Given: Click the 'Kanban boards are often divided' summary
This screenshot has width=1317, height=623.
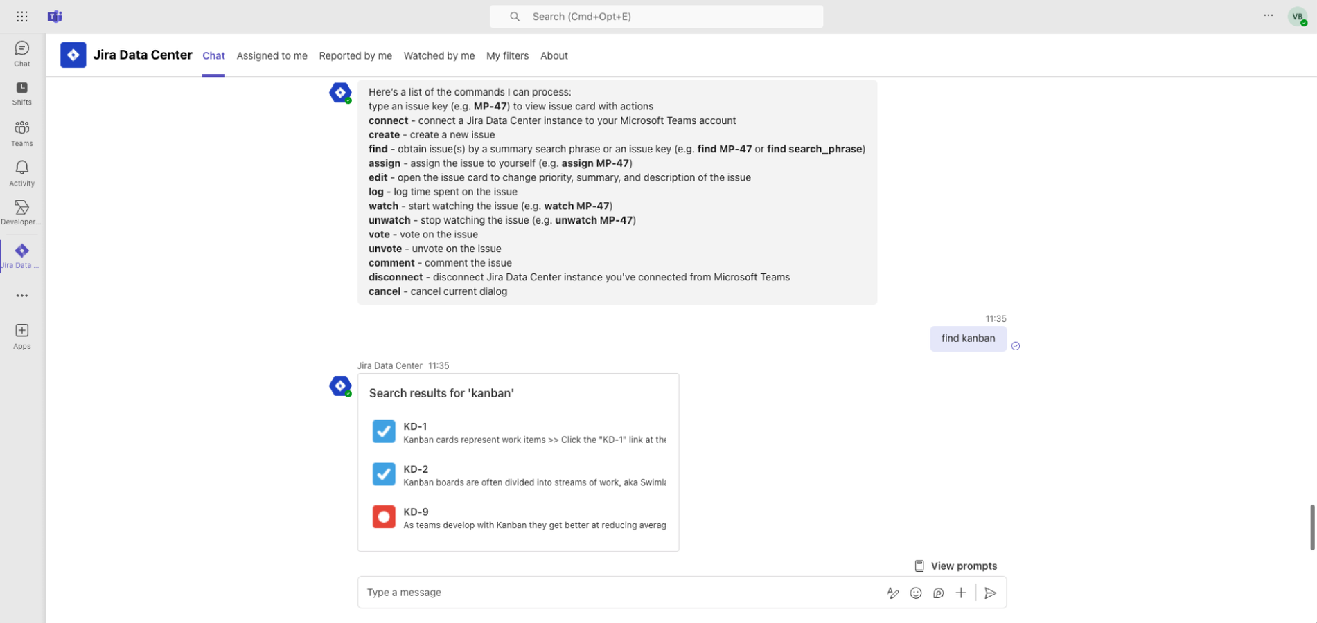Looking at the screenshot, I should pos(535,482).
